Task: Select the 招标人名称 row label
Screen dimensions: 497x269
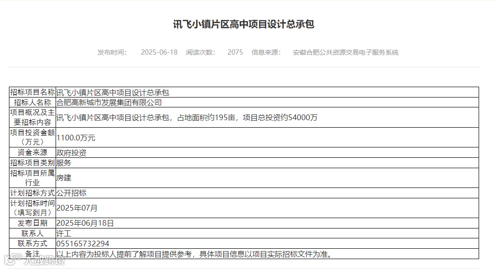Action: click(x=33, y=102)
